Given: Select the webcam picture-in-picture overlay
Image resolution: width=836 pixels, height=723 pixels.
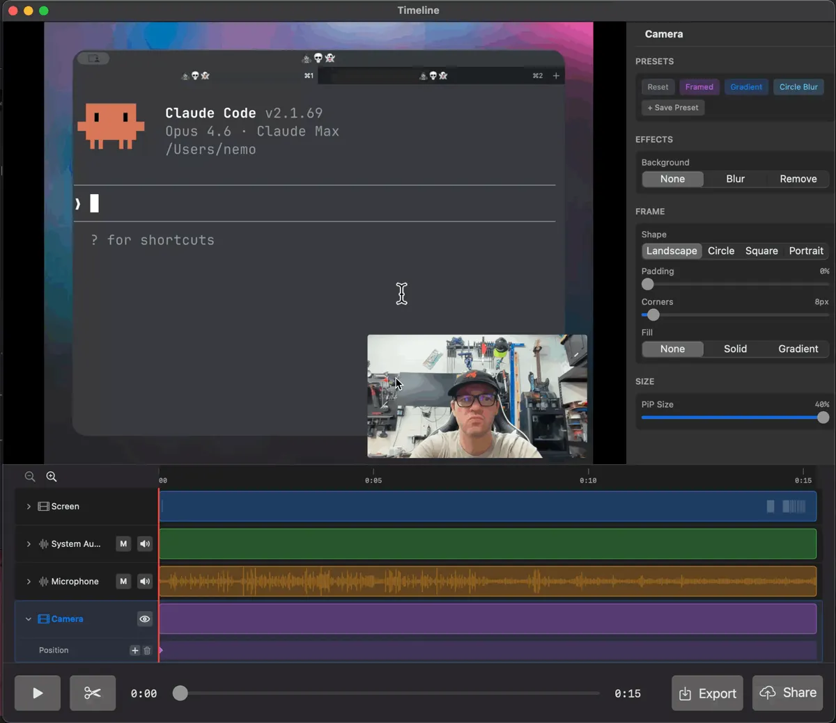Looking at the screenshot, I should coord(477,396).
